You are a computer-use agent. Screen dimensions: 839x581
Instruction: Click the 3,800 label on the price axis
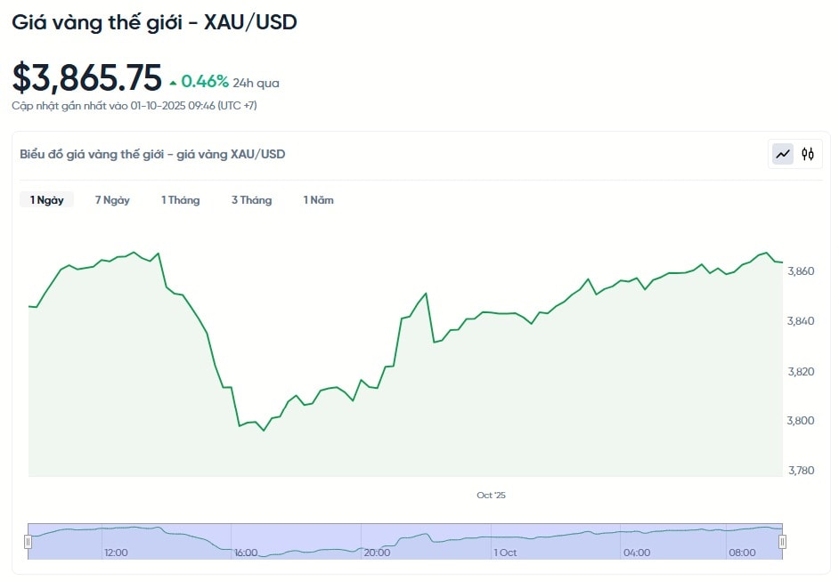(800, 420)
